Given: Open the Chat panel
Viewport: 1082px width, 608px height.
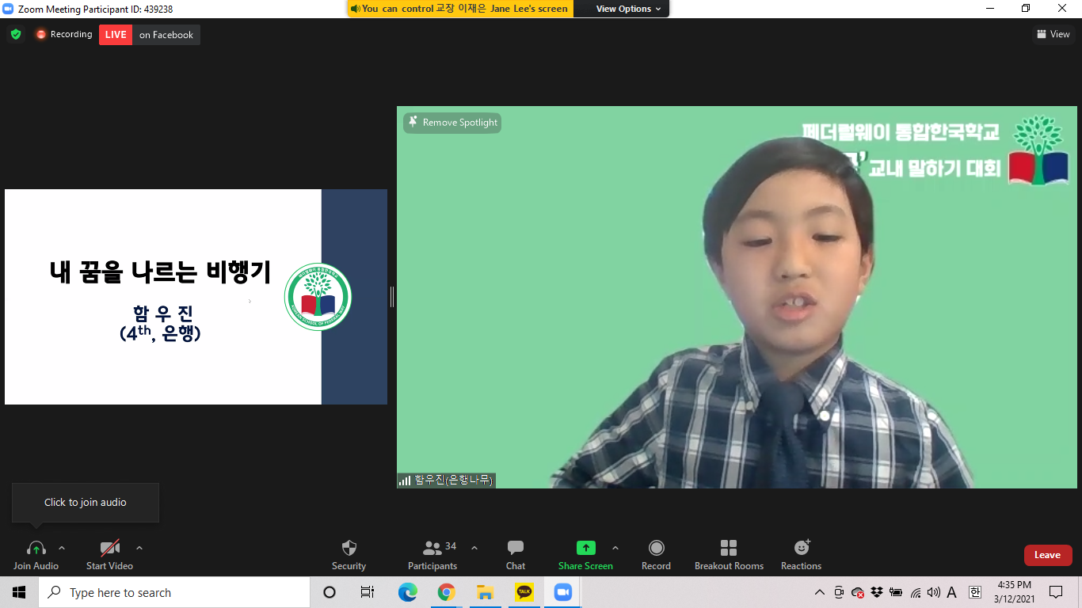Looking at the screenshot, I should [516, 549].
